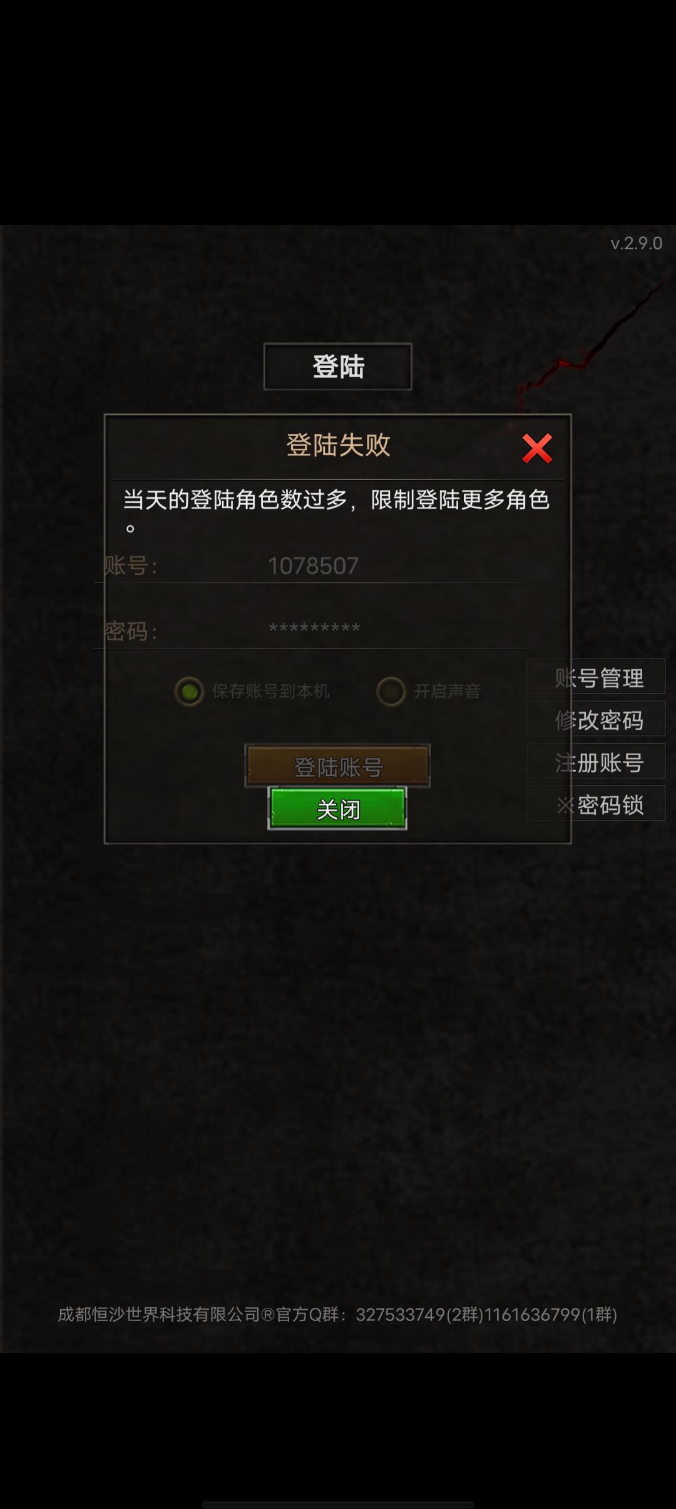Click the 登陆 header box at top

pyautogui.click(x=337, y=367)
